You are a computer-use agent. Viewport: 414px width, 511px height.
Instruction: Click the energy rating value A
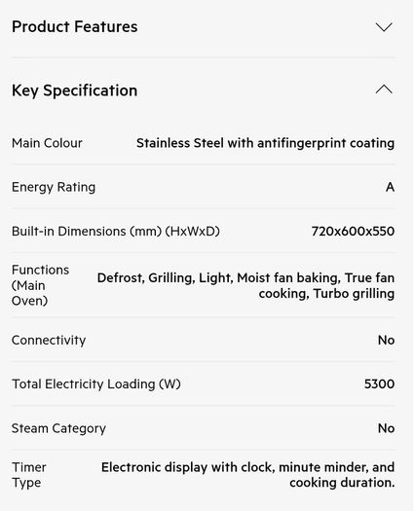tap(390, 188)
